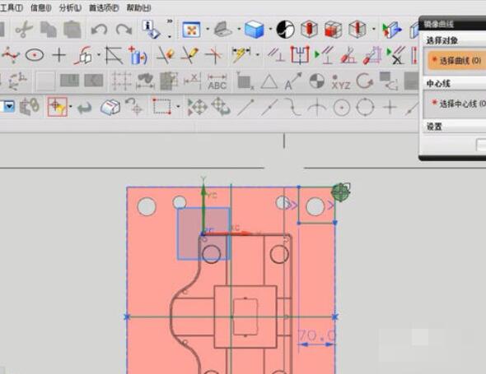Image resolution: width=486 pixels, height=374 pixels.
Task: Open the dropdown beside the lightning dimension tool
Action: click(x=258, y=55)
